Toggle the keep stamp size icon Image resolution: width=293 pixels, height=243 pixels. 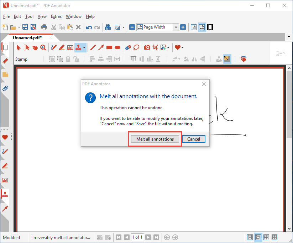point(227,59)
